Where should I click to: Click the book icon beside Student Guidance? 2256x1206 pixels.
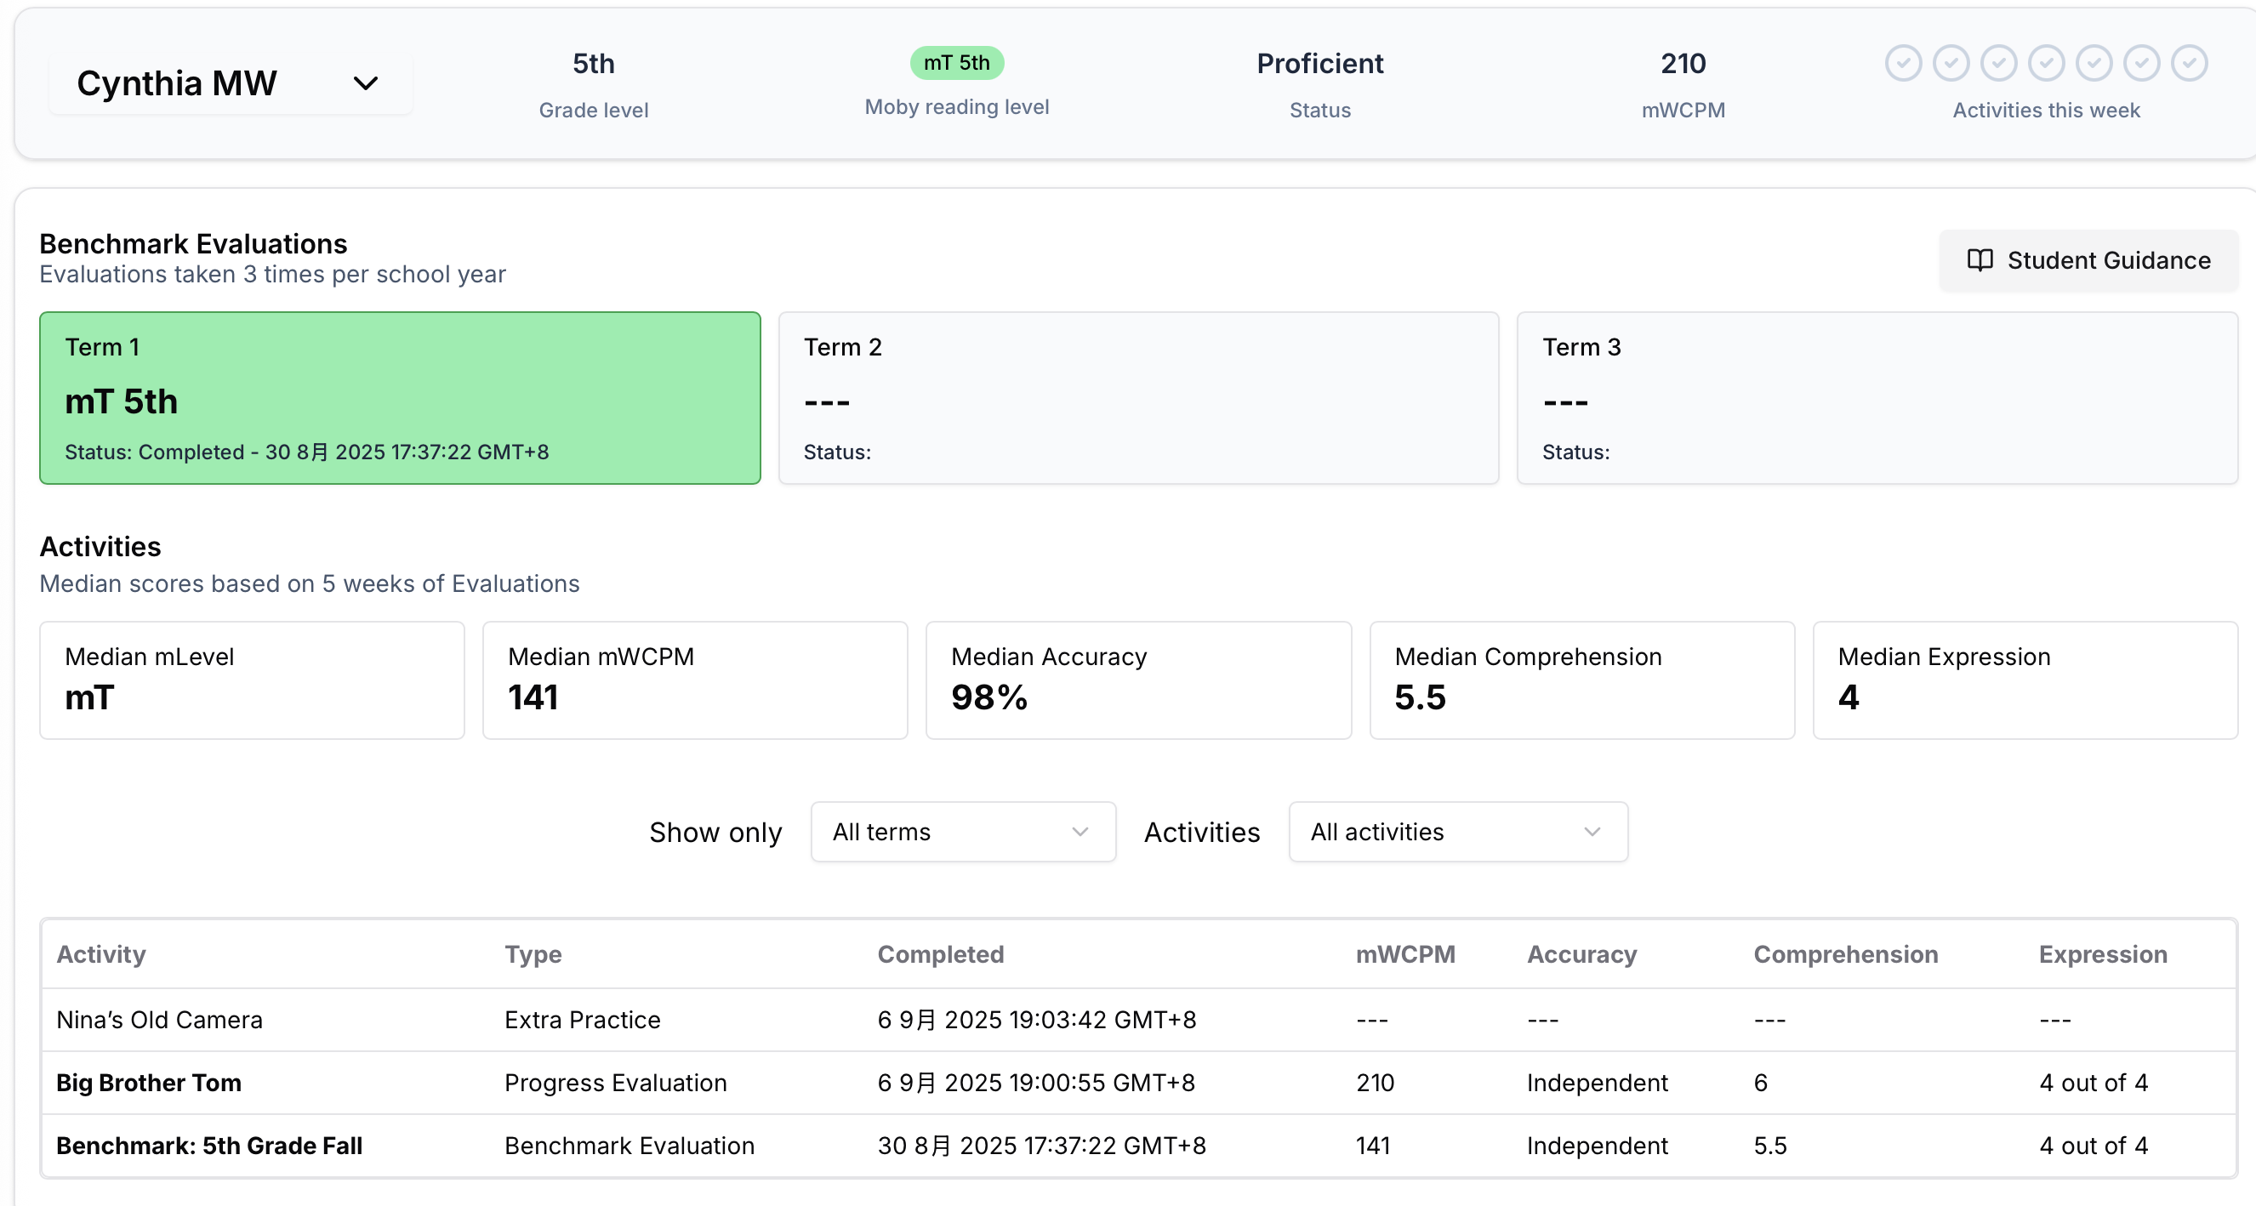[x=1980, y=260]
